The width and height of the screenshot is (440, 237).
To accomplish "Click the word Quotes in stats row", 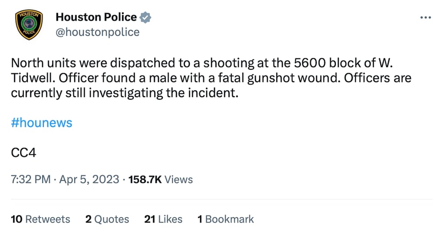I will 112,219.
